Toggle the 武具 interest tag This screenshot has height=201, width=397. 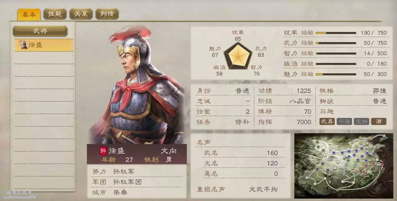pos(327,121)
